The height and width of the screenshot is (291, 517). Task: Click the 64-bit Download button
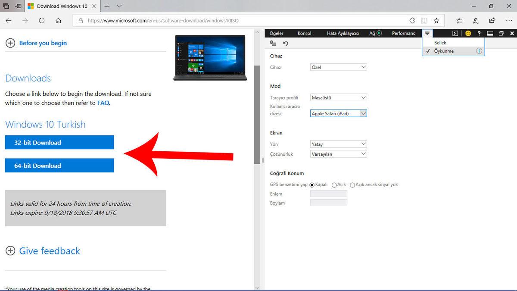[x=59, y=166]
